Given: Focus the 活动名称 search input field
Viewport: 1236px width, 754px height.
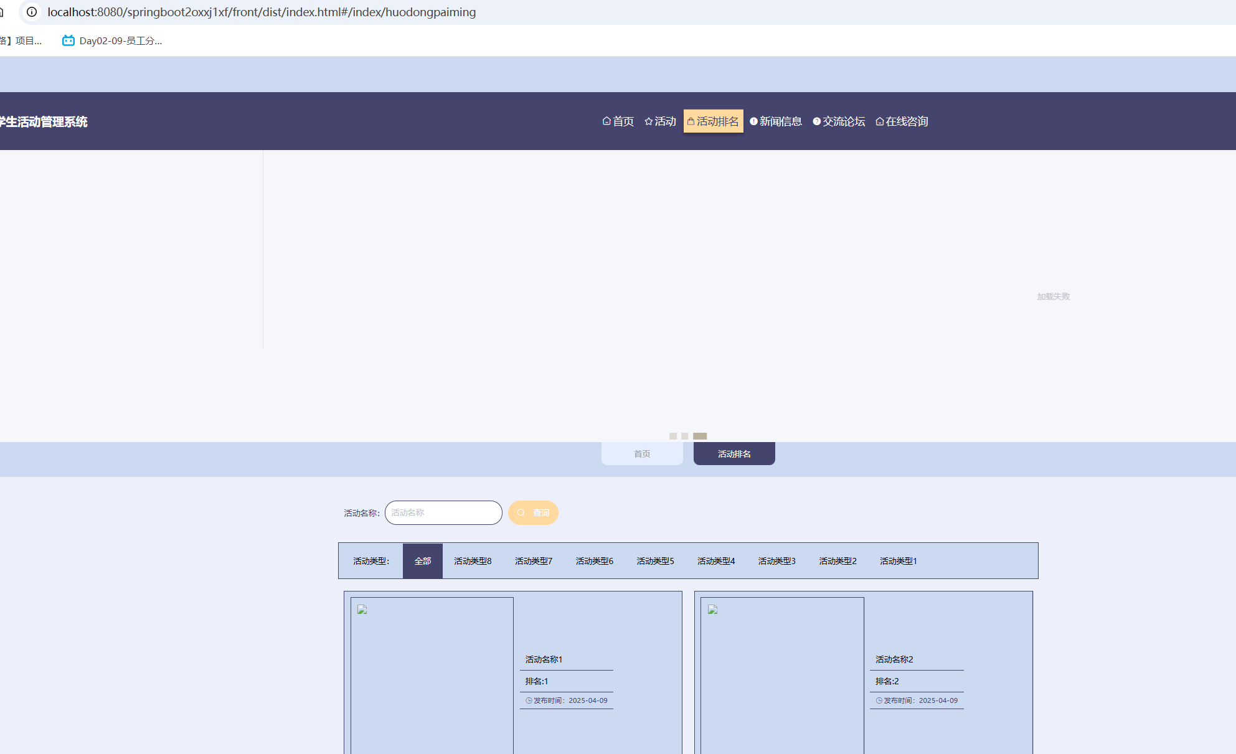Looking at the screenshot, I should pos(443,513).
